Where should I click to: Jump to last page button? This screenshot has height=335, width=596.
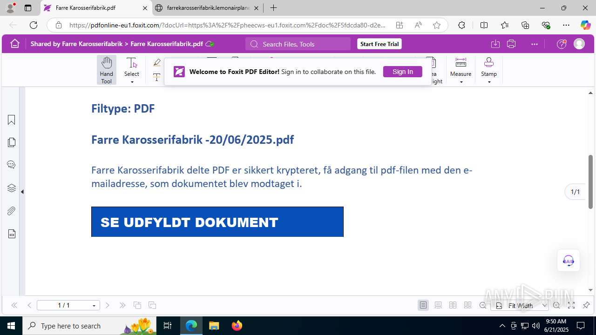[x=122, y=305]
